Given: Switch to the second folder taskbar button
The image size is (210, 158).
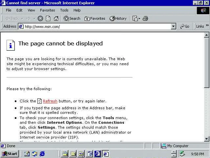Looking at the screenshot, I should [x=73, y=154].
